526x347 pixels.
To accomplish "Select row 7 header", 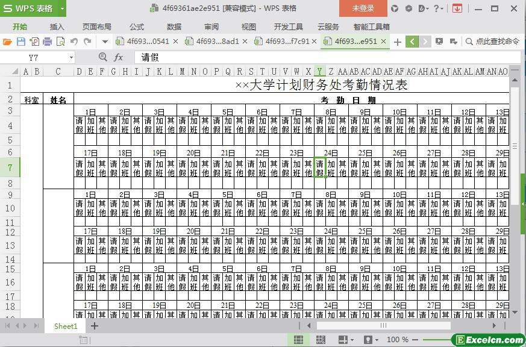I will [10, 167].
